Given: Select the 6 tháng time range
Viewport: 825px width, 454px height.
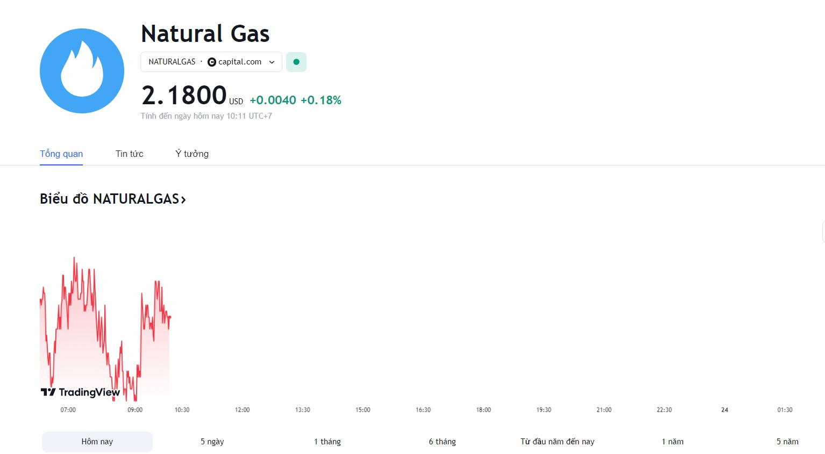Looking at the screenshot, I should click(443, 442).
